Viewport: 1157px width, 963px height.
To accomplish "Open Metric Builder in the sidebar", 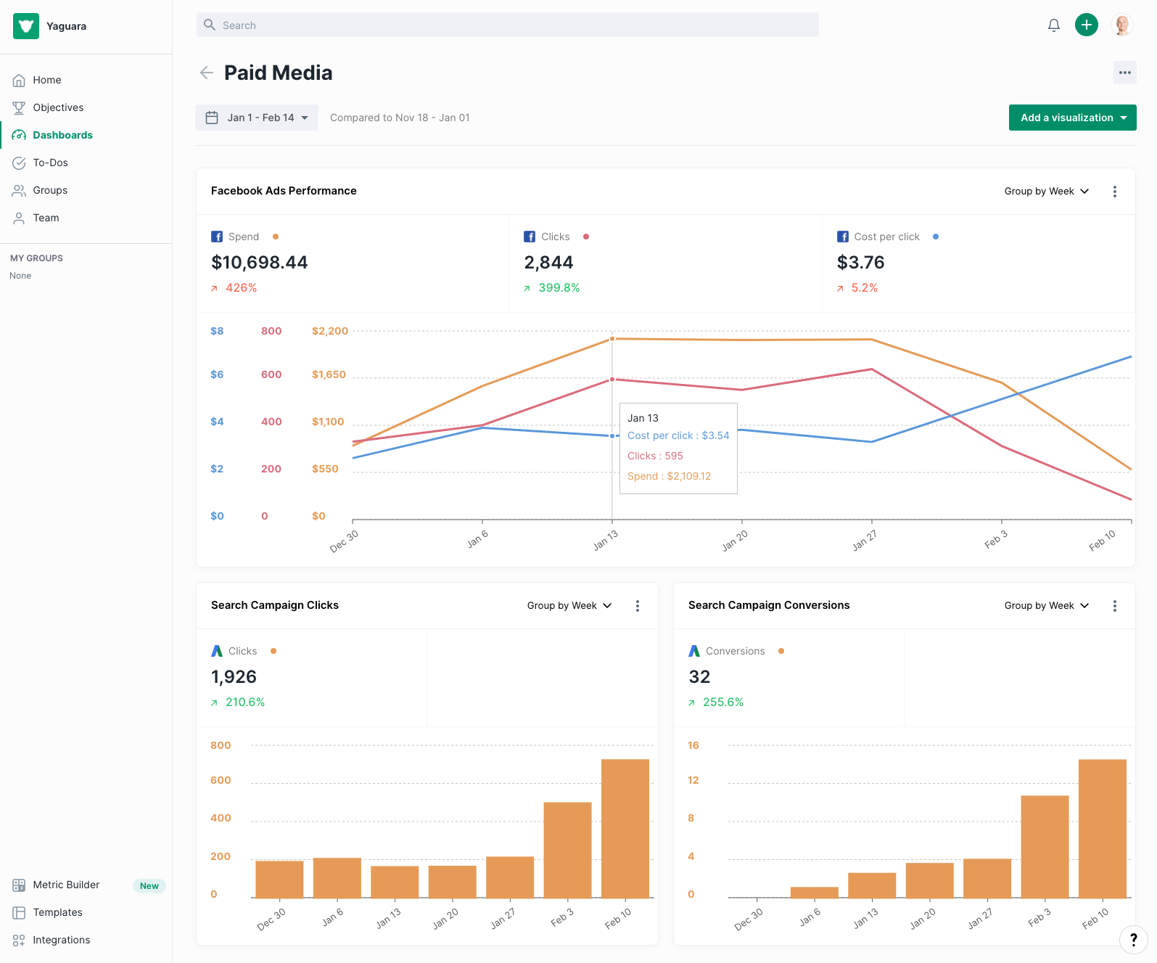I will pyautogui.click(x=66, y=885).
